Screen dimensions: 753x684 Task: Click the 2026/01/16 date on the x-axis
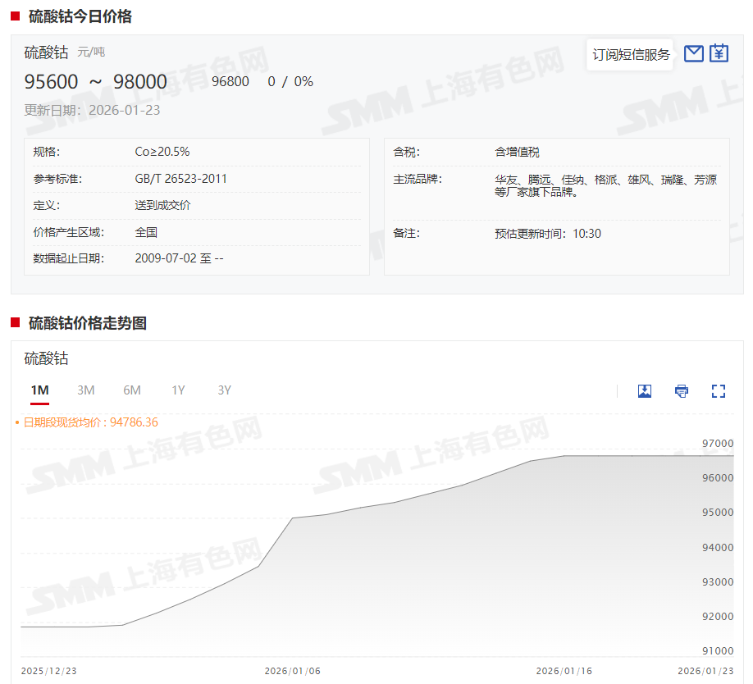coord(564,671)
